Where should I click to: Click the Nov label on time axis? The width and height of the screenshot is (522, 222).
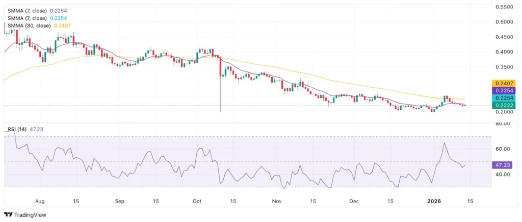pyautogui.click(x=277, y=202)
